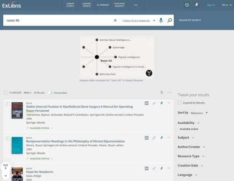
Task: Open Sort by Relevance dropdown
Action: (x=199, y=113)
